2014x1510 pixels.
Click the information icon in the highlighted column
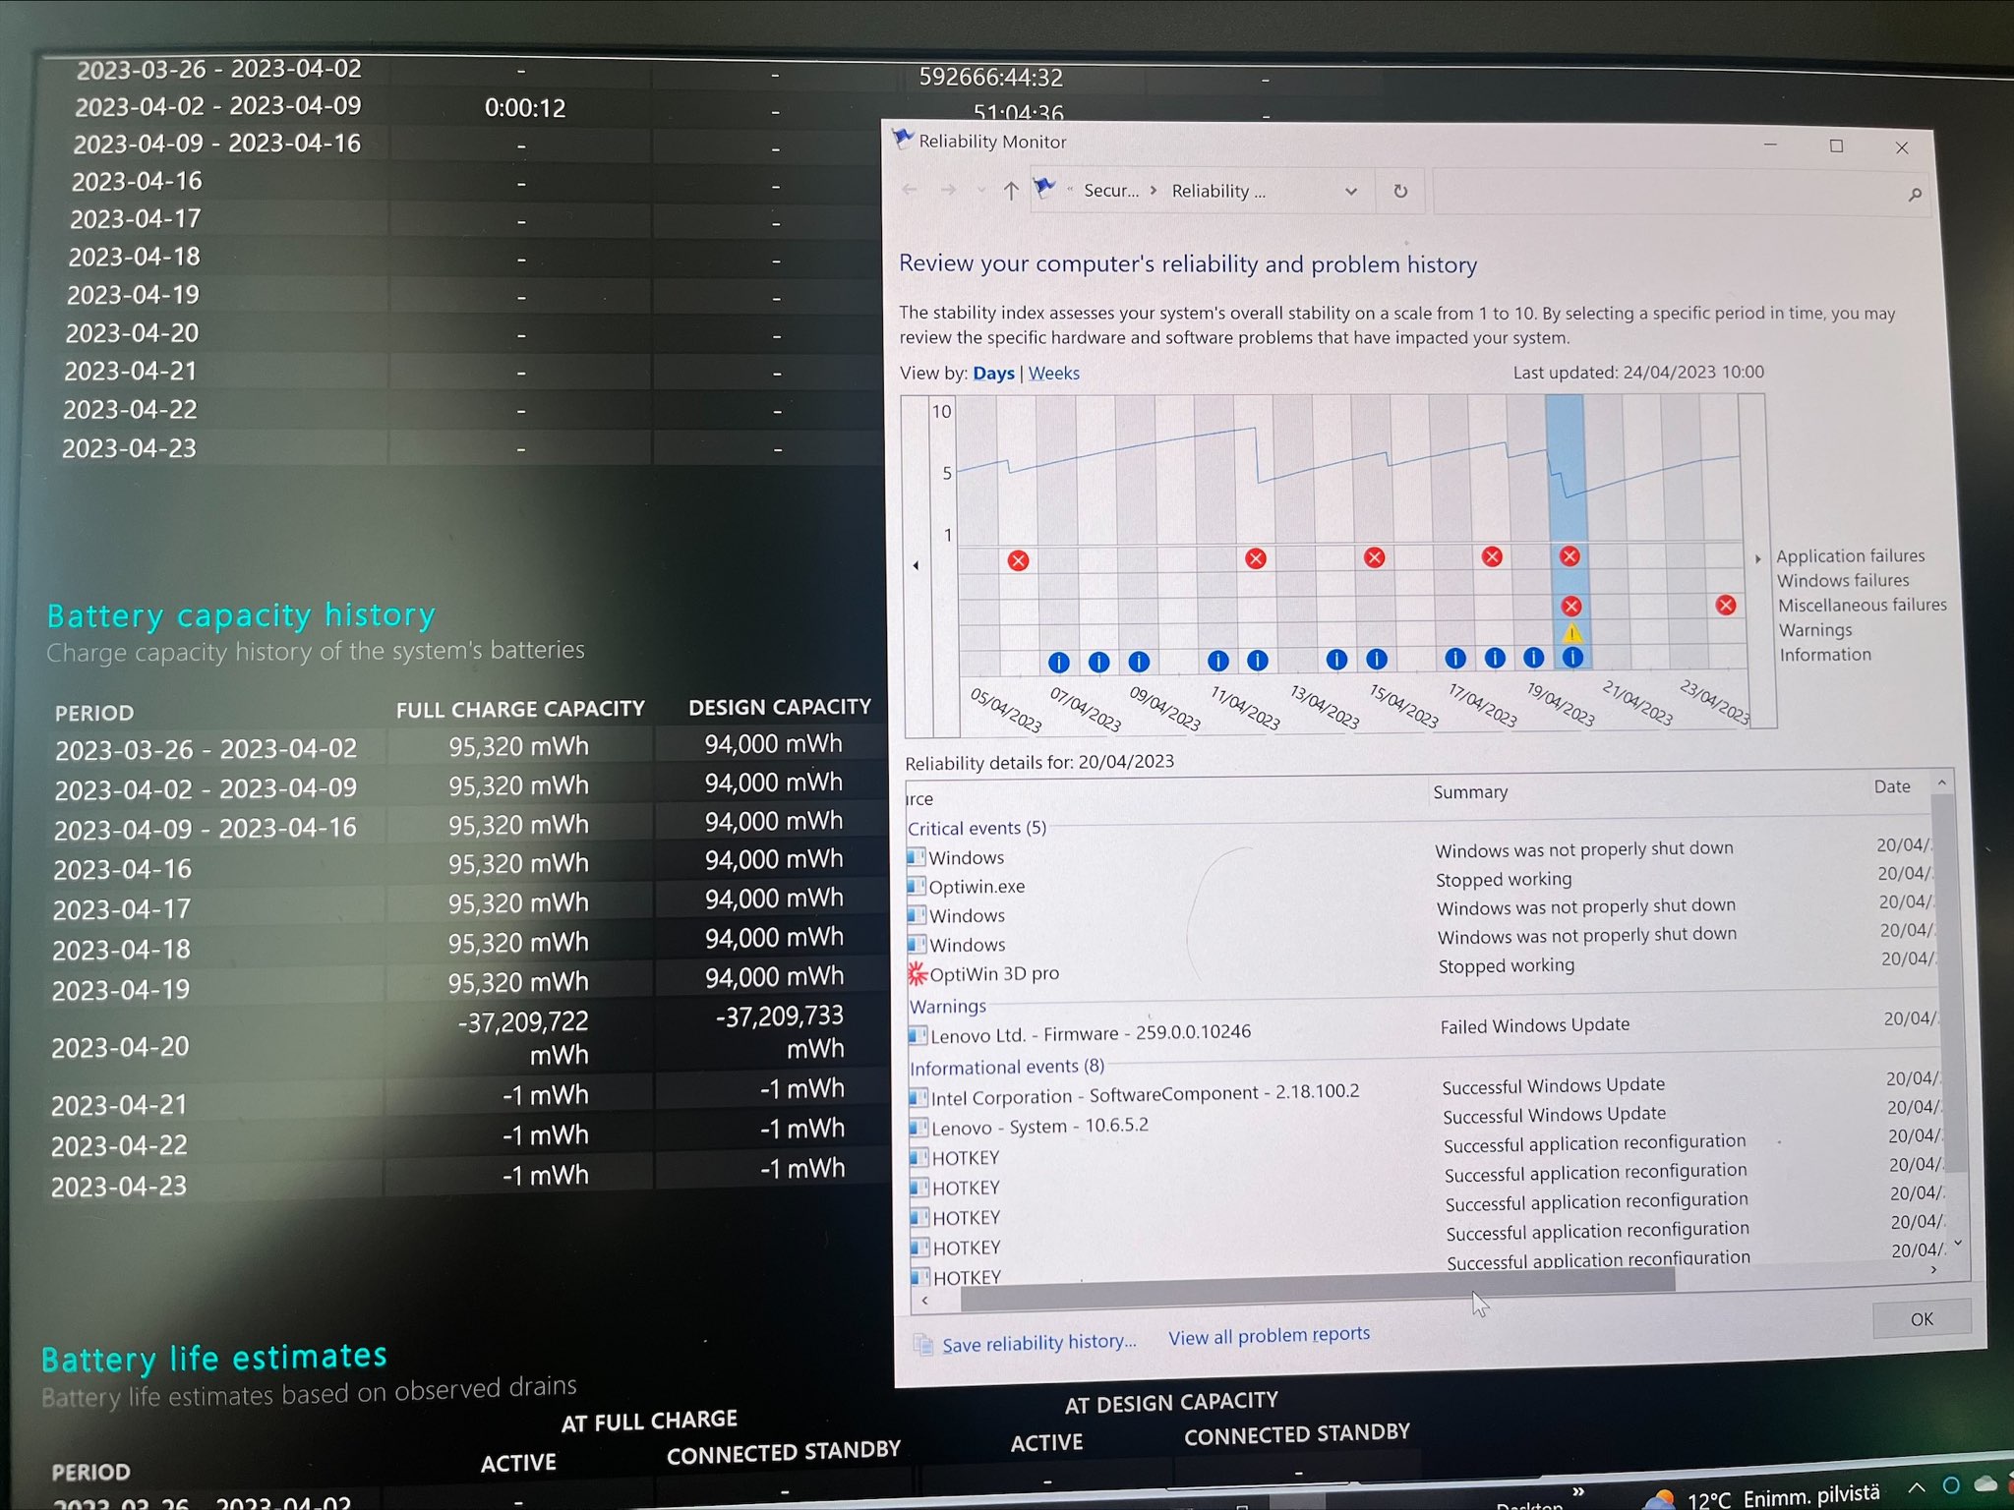point(1572,658)
